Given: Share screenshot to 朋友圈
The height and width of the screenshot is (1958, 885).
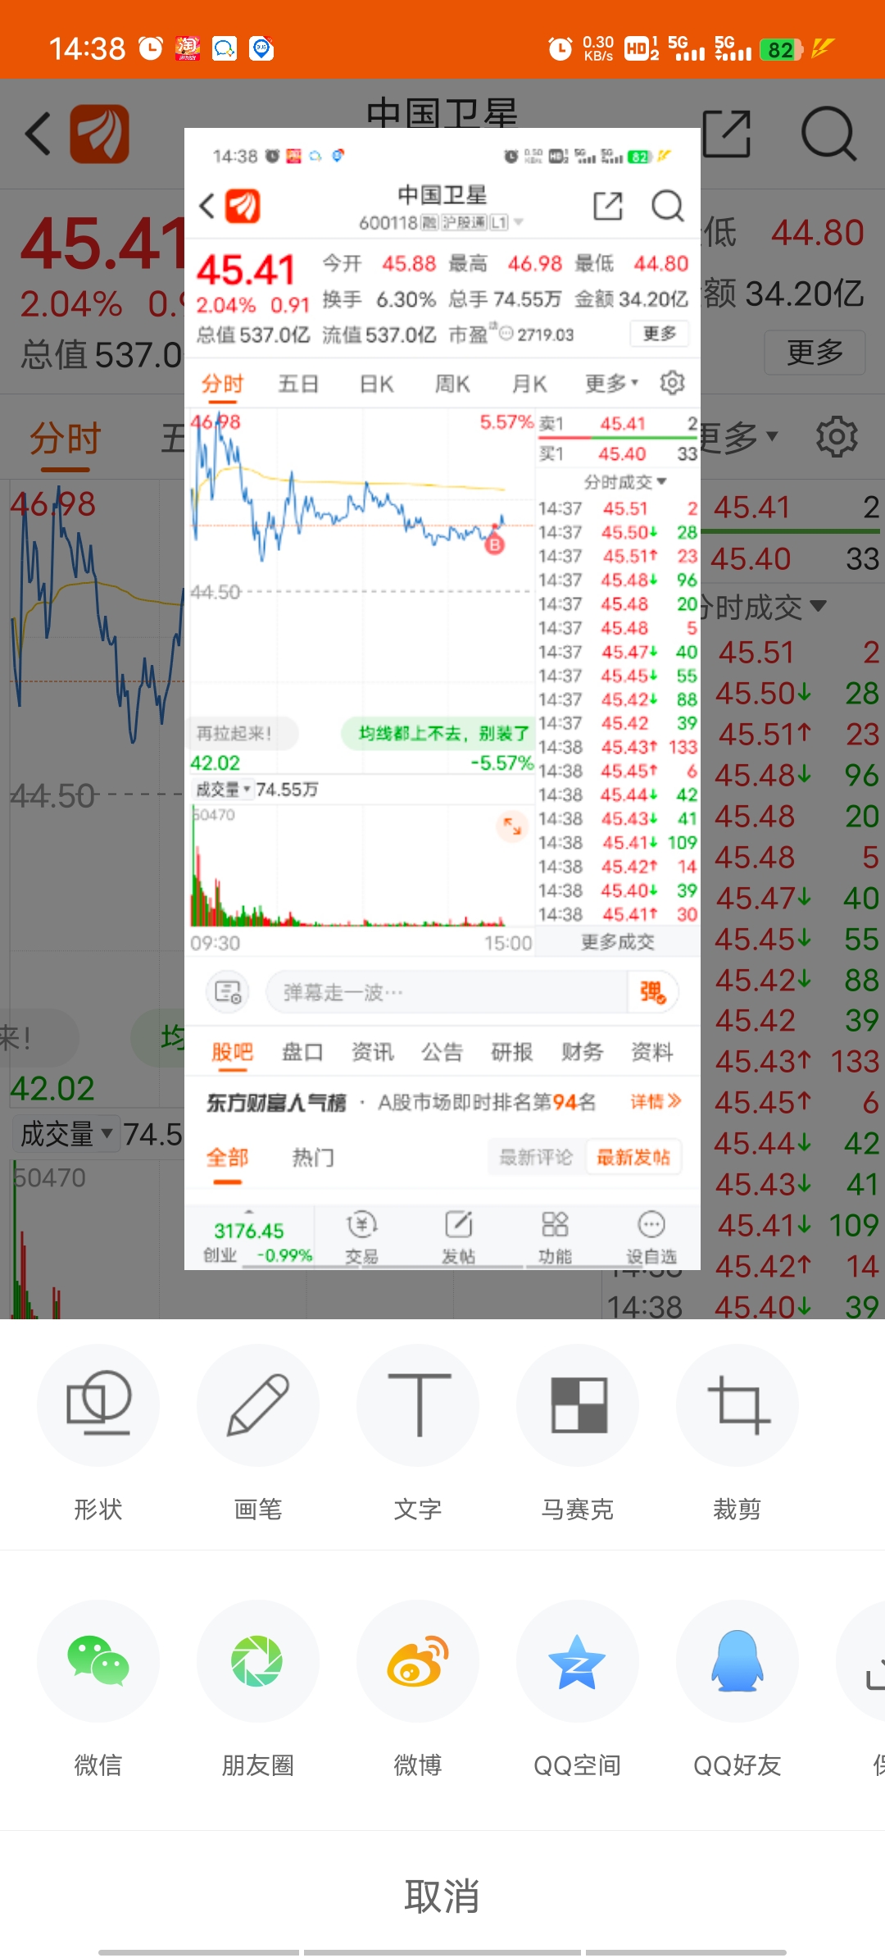Looking at the screenshot, I should [x=258, y=1660].
